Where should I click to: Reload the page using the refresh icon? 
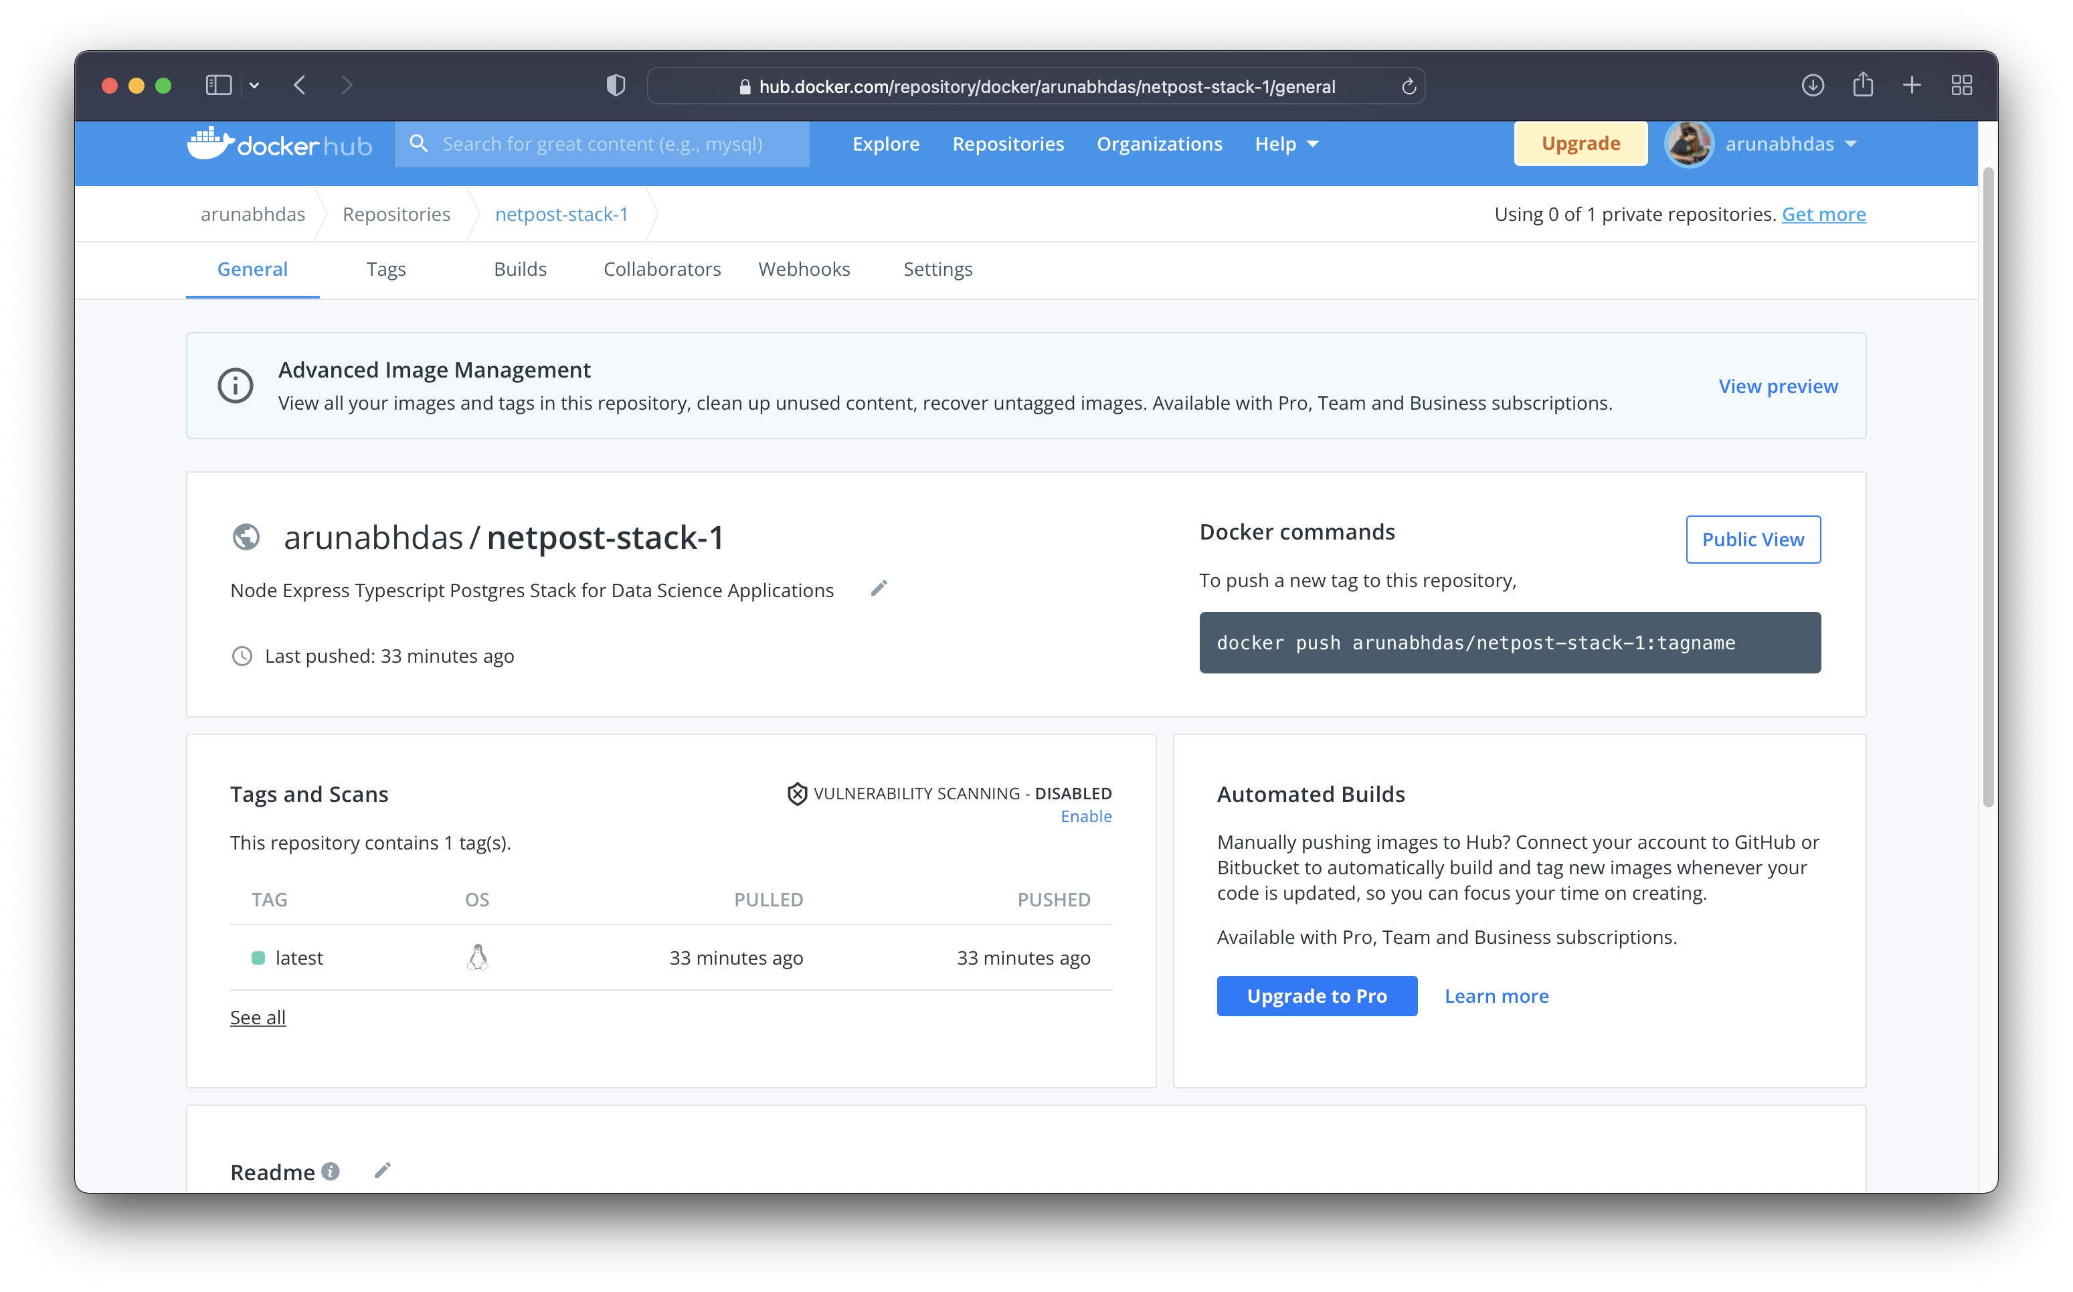click(1409, 86)
